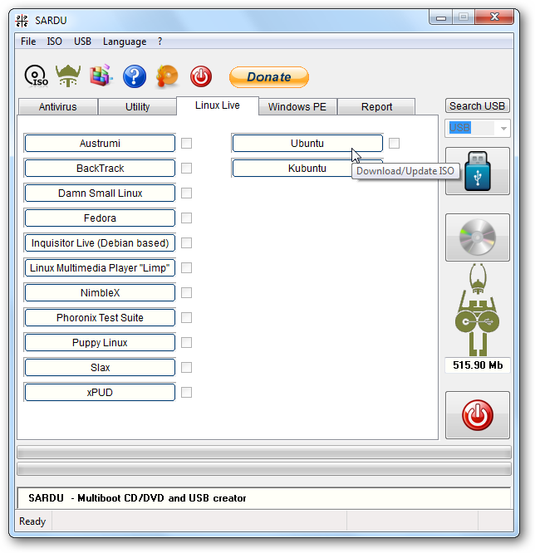Enable the Phoronix Test Suite checkbox

[186, 318]
